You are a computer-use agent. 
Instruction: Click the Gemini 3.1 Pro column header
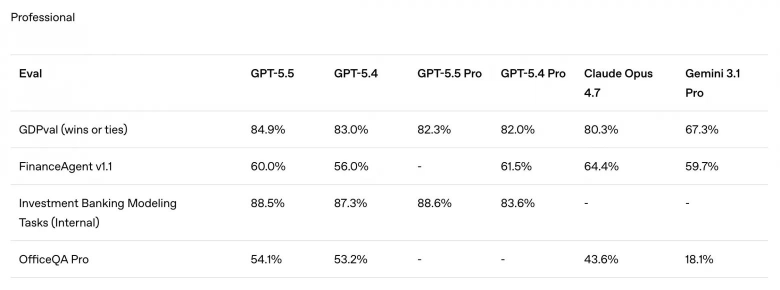pos(713,83)
